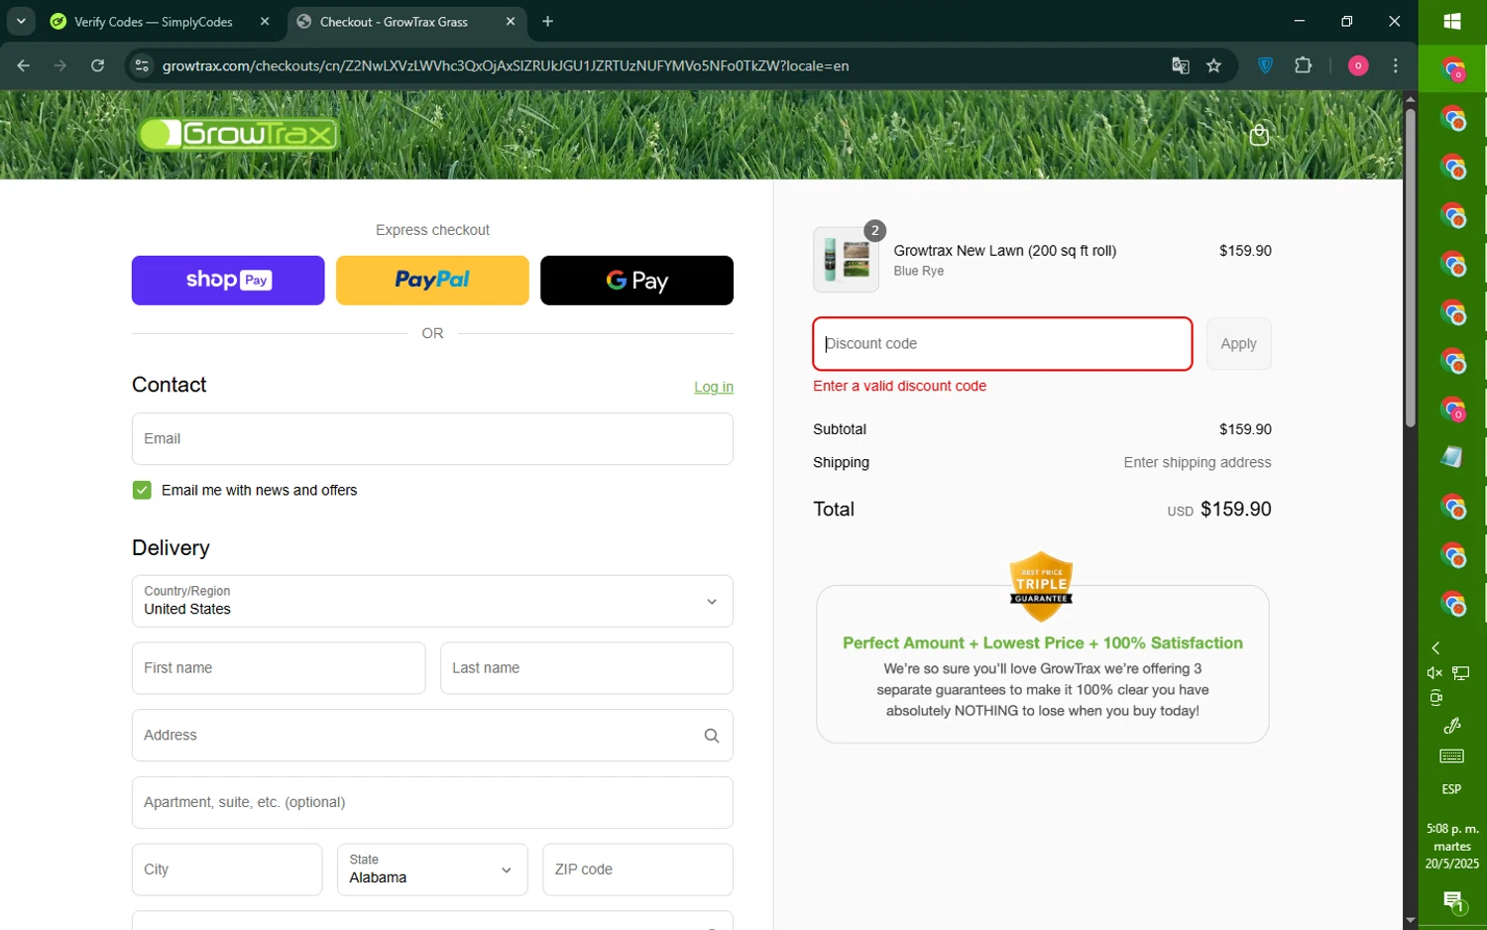Open the shopping bag cart icon
The height and width of the screenshot is (930, 1487).
coord(1259,135)
